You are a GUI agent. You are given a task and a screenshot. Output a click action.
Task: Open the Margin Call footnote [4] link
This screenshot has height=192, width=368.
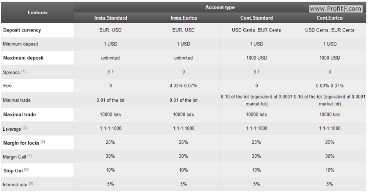29,156
